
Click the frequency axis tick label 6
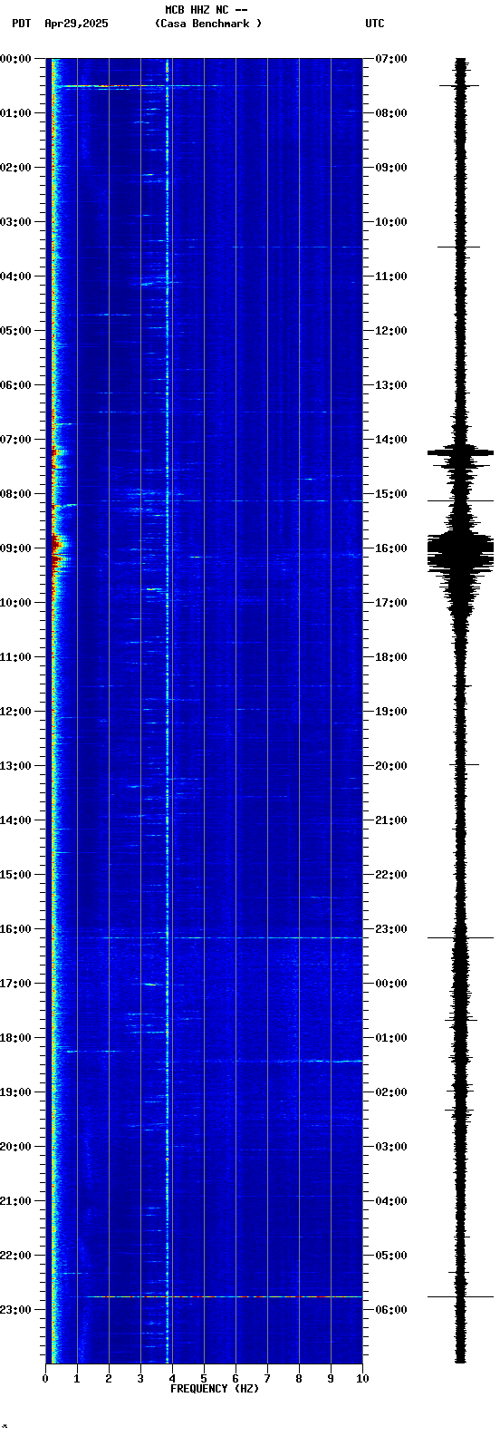[236, 1379]
